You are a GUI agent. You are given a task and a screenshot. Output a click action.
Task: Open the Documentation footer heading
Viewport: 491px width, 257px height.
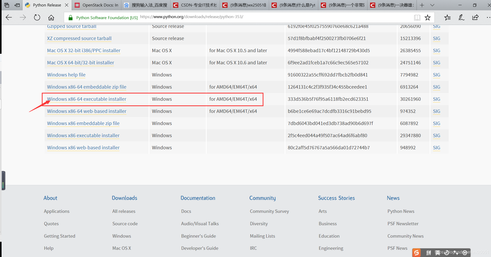(x=198, y=198)
